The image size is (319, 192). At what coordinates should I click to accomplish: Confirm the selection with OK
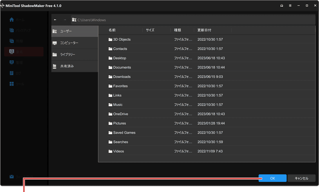272,178
